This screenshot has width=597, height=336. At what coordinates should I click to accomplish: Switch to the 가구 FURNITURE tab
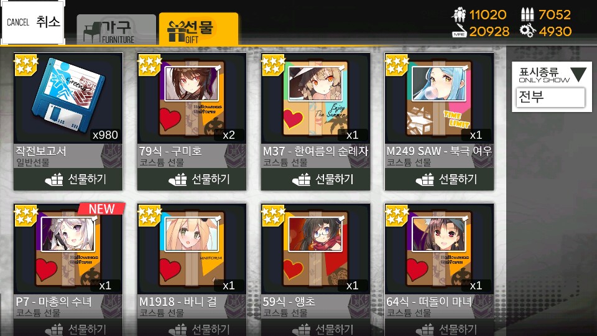(x=116, y=30)
